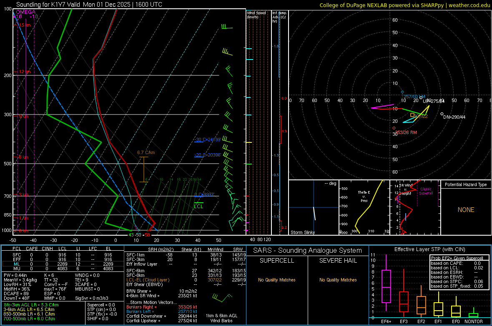Click the SigSvr = 0 m3/s3 value
492x326 pixels.
click(x=92, y=298)
